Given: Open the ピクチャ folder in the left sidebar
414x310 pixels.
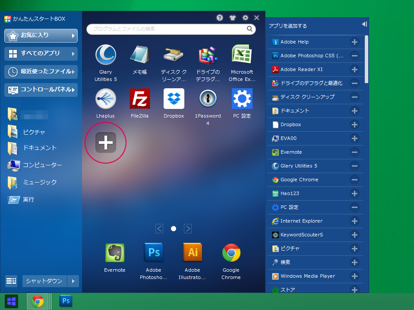Looking at the screenshot, I should 26,132.
